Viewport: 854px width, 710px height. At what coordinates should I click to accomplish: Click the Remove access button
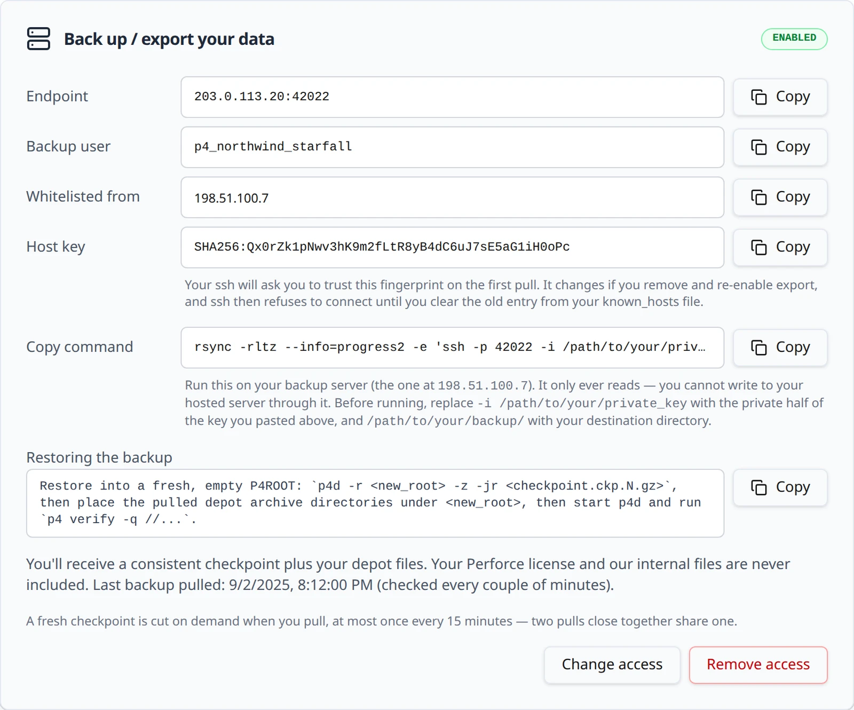click(x=758, y=665)
